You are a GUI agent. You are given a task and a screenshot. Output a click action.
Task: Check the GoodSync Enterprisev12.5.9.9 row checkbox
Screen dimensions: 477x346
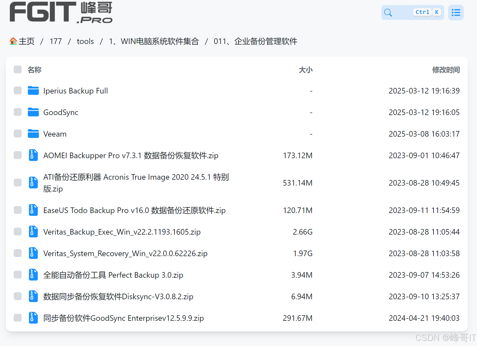tap(18, 318)
